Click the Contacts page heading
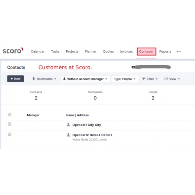The image size is (195, 195). point(16,67)
